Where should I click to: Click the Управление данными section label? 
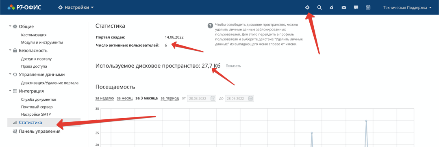42,75
